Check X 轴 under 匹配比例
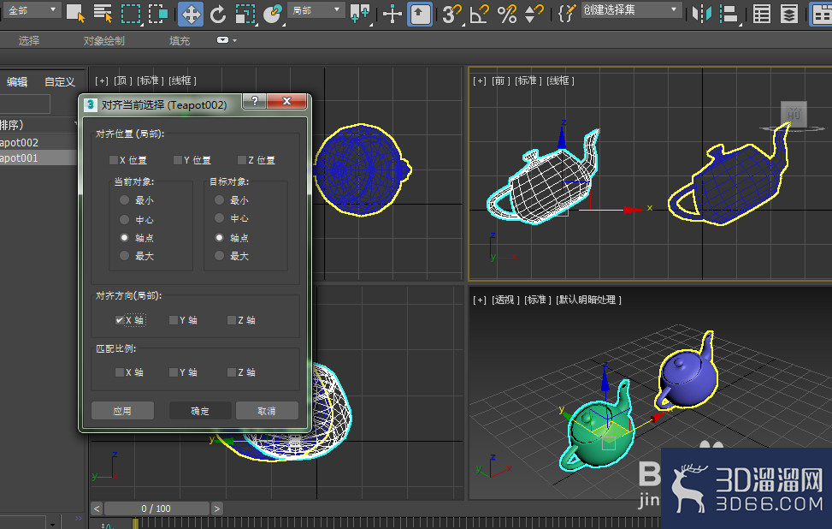 point(120,372)
